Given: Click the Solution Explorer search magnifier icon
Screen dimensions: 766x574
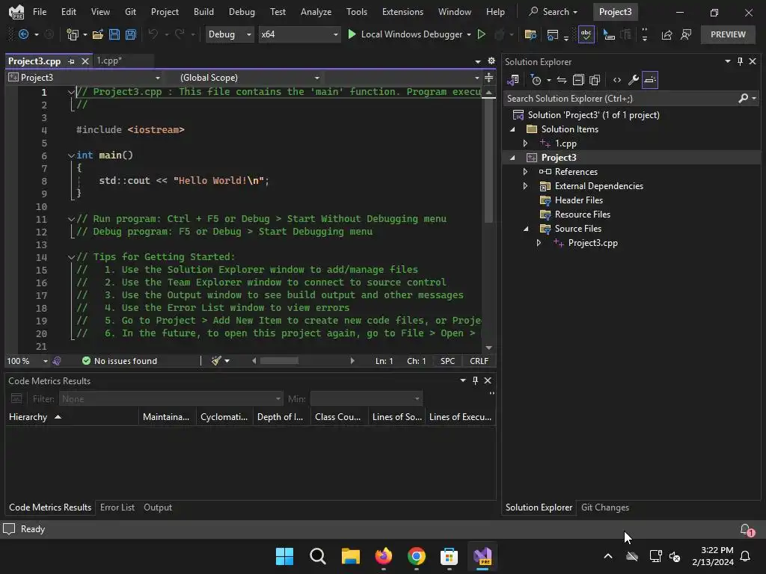Looking at the screenshot, I should tap(743, 98).
